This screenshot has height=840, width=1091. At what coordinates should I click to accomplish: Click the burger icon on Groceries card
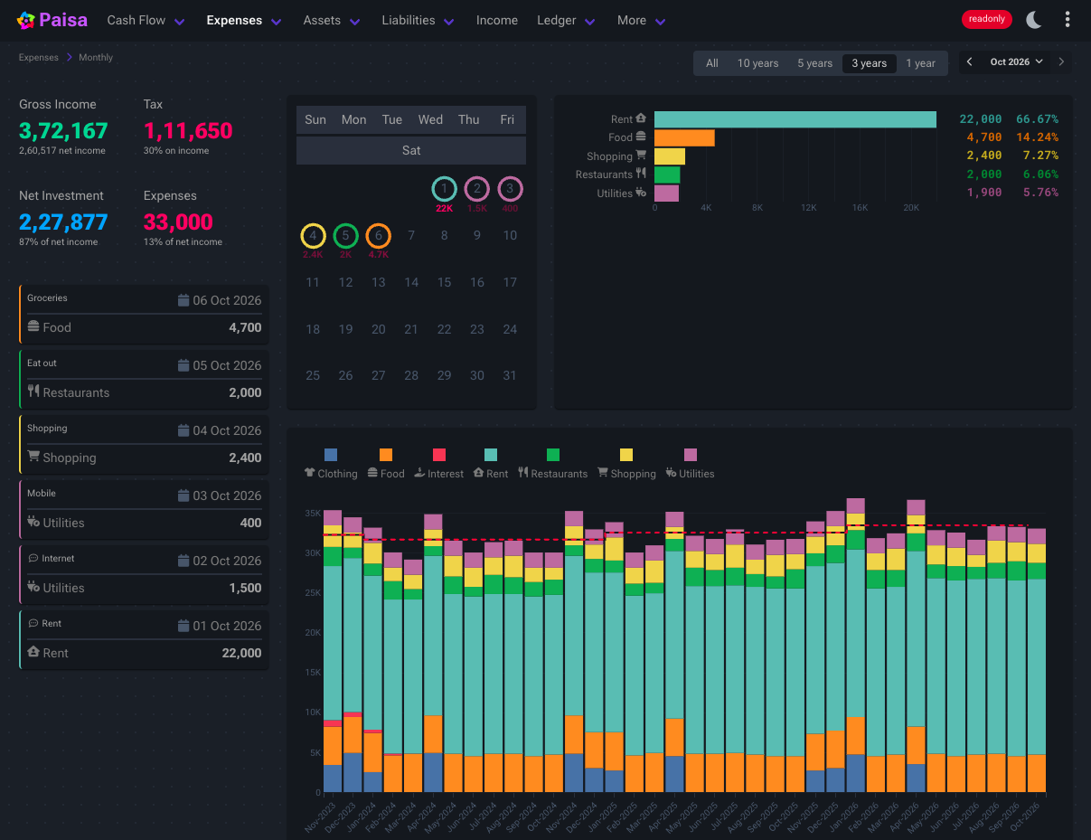click(x=33, y=326)
